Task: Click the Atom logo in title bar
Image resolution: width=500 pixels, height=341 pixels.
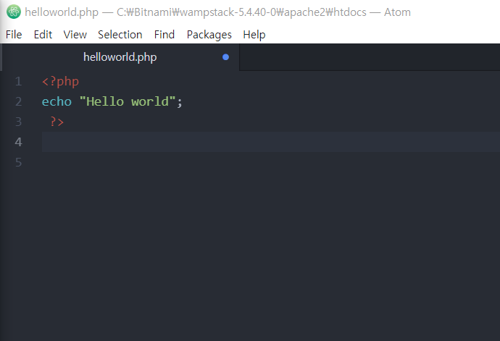Action: click(13, 12)
